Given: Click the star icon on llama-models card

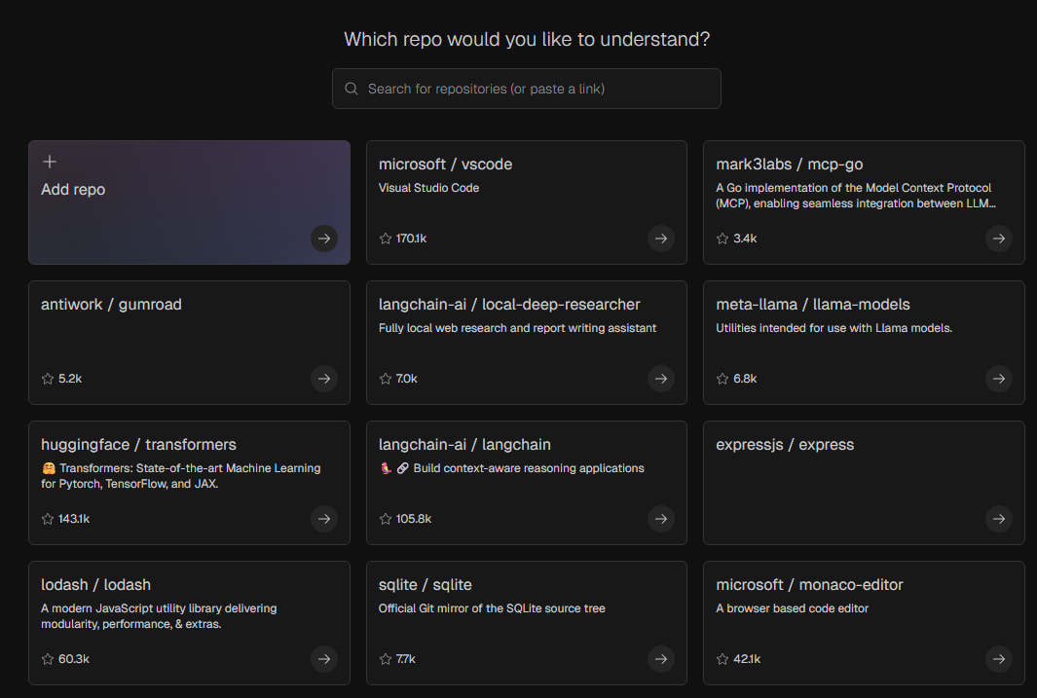Looking at the screenshot, I should pyautogui.click(x=722, y=379).
